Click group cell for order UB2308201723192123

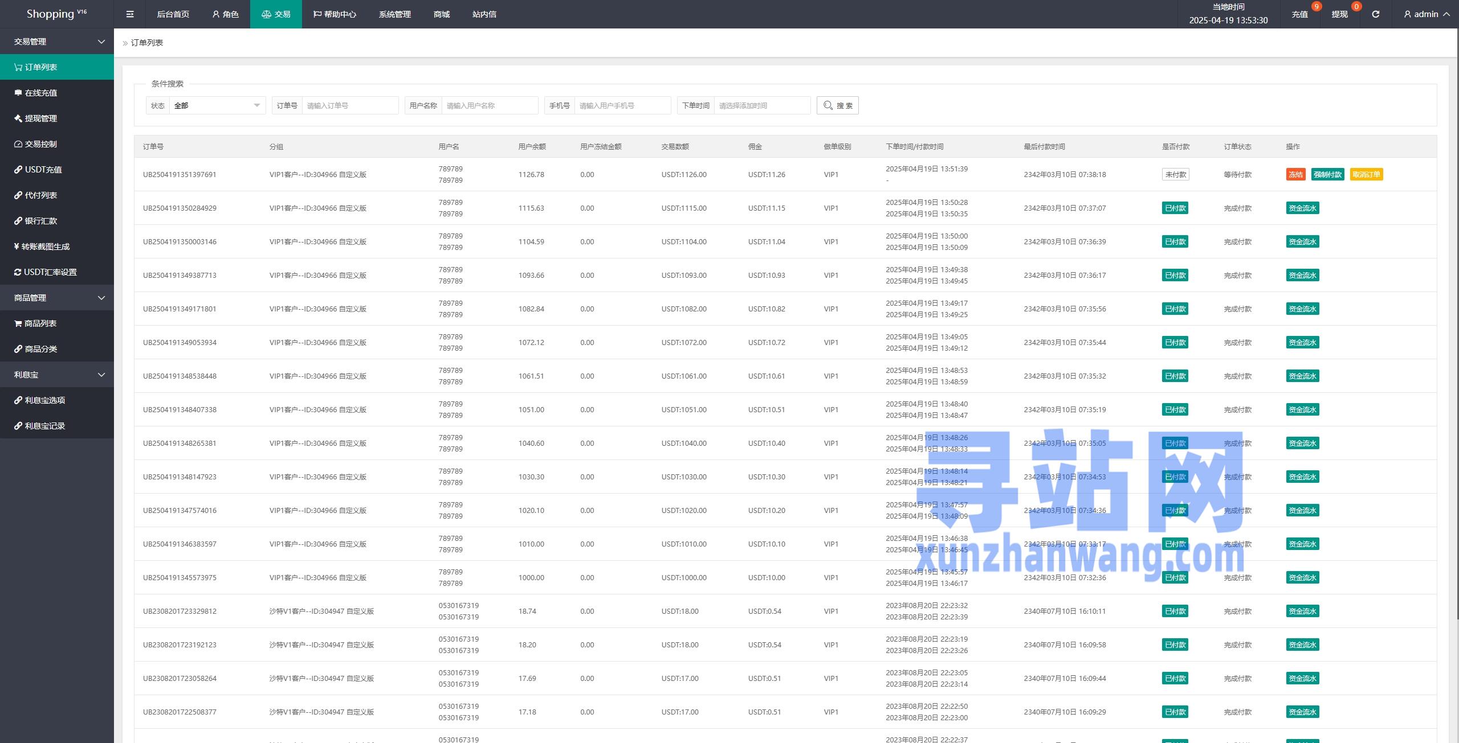[321, 645]
